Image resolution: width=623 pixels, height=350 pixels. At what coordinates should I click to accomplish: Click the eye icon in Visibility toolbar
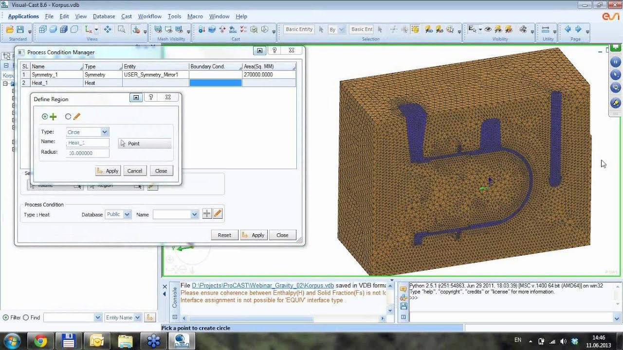point(488,30)
